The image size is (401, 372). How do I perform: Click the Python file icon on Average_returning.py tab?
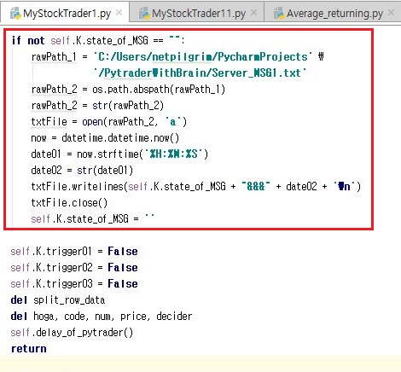click(279, 14)
